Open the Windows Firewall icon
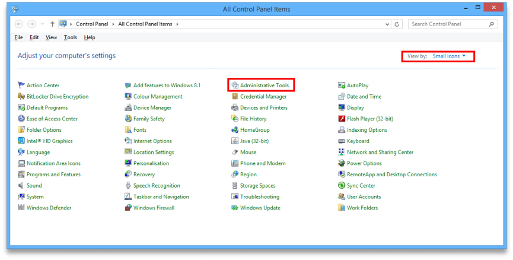Screen dimensions: 513x260 pyautogui.click(x=128, y=208)
